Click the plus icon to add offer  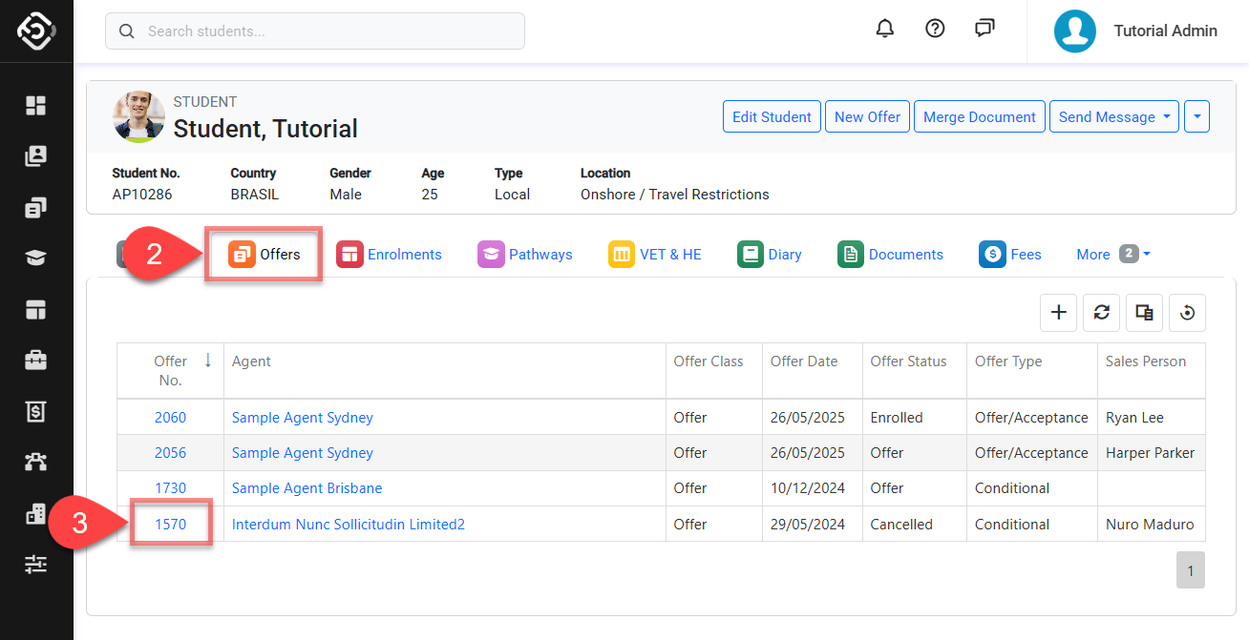(1058, 313)
